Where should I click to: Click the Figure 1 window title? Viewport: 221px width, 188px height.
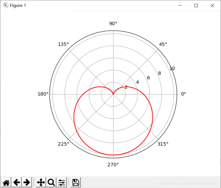pyautogui.click(x=18, y=5)
